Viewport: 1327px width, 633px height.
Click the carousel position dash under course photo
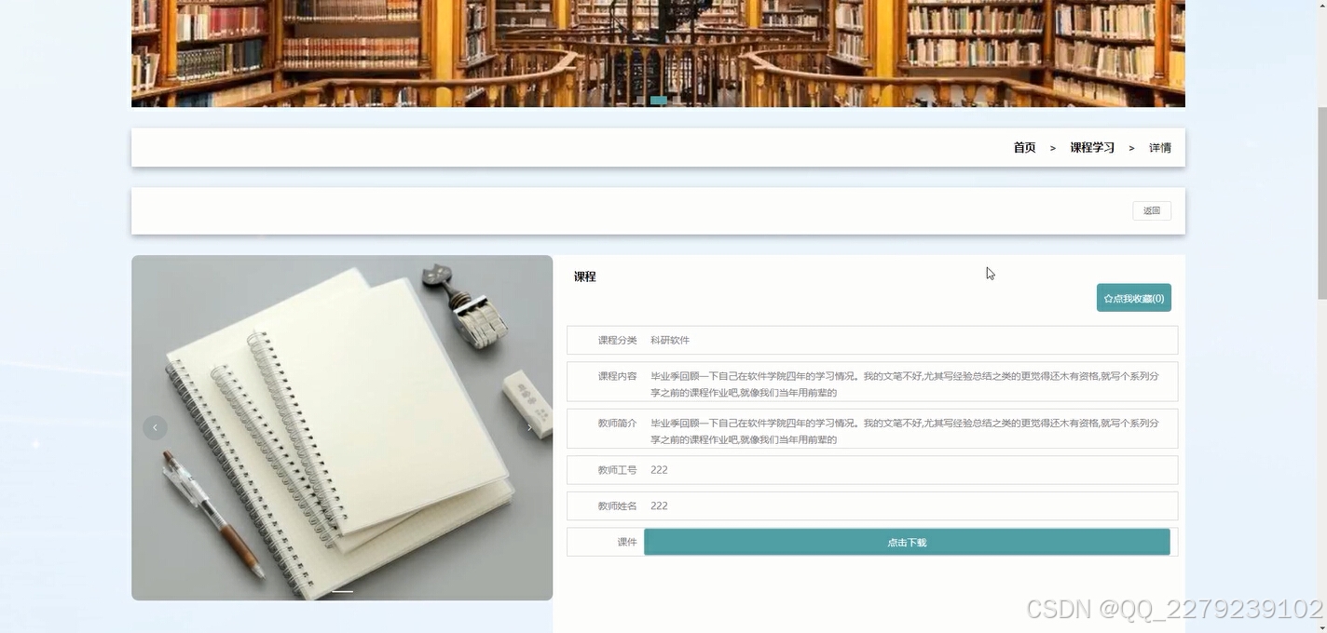[x=342, y=590]
